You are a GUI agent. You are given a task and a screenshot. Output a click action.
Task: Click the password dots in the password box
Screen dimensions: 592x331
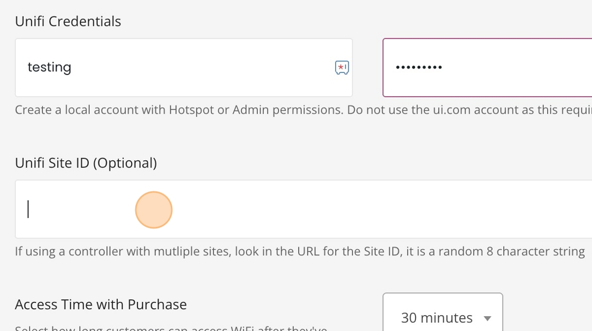[x=419, y=68]
